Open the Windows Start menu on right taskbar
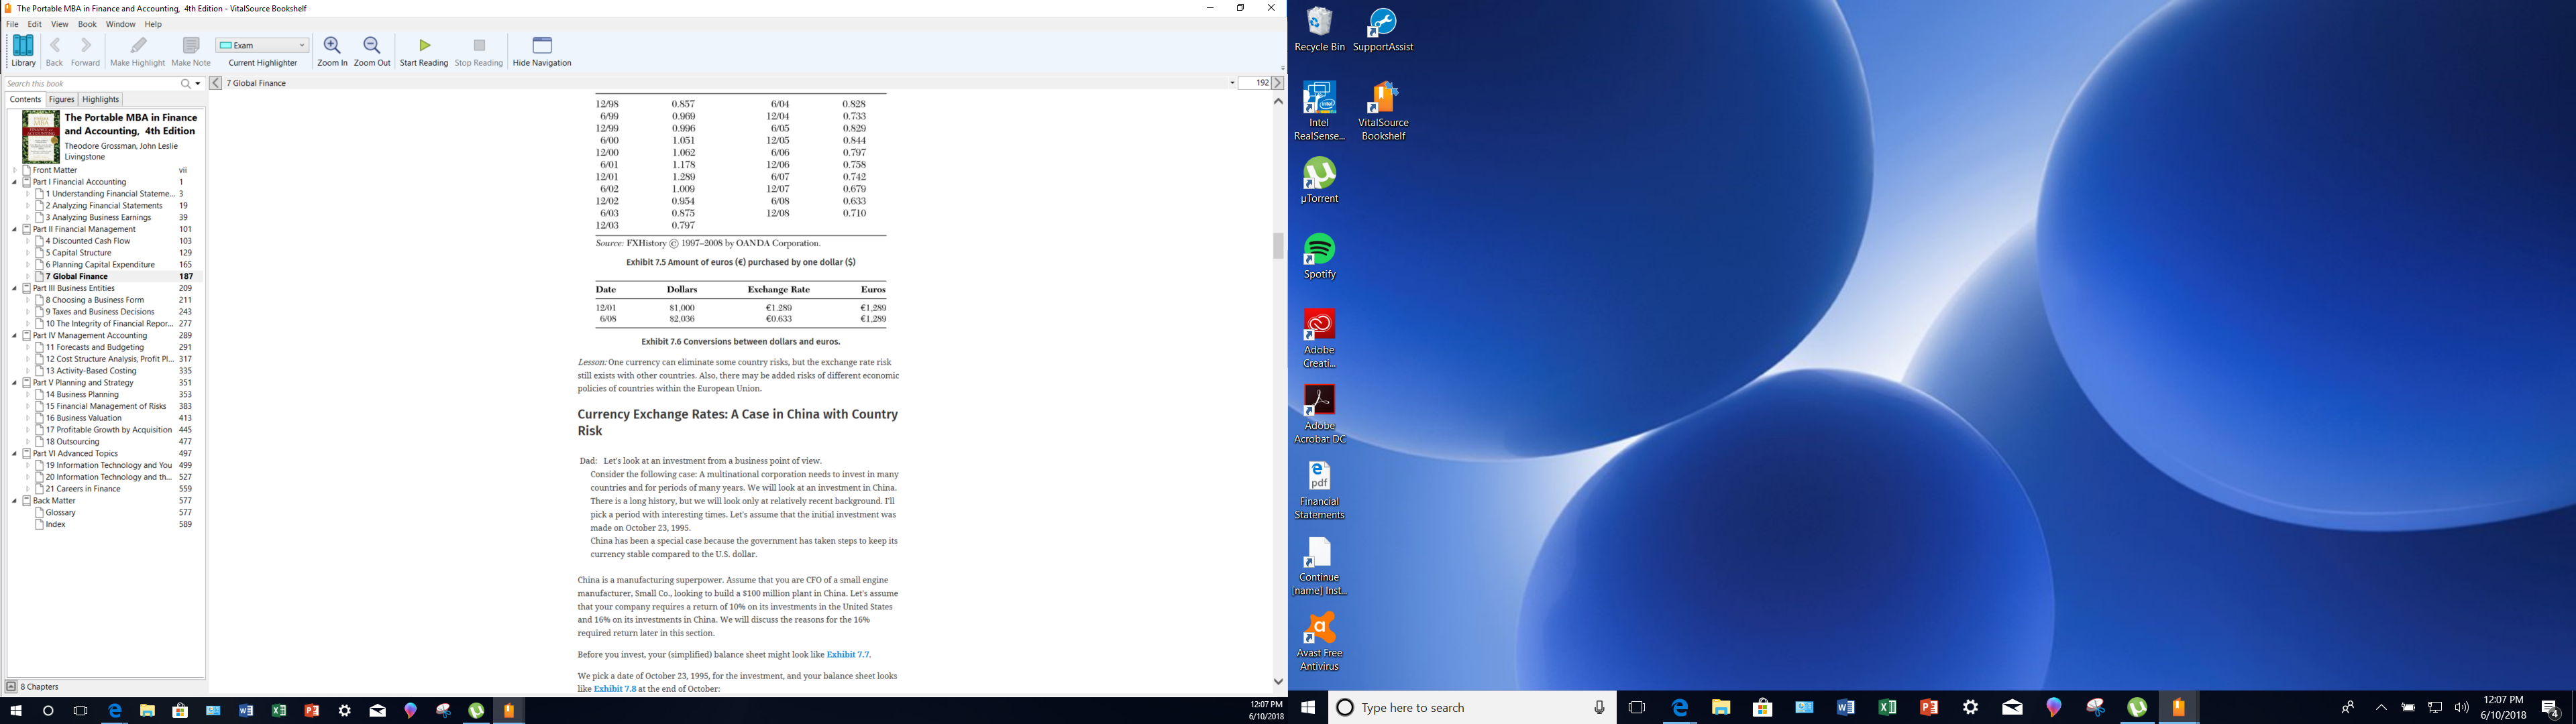The height and width of the screenshot is (724, 2576). coord(1308,708)
